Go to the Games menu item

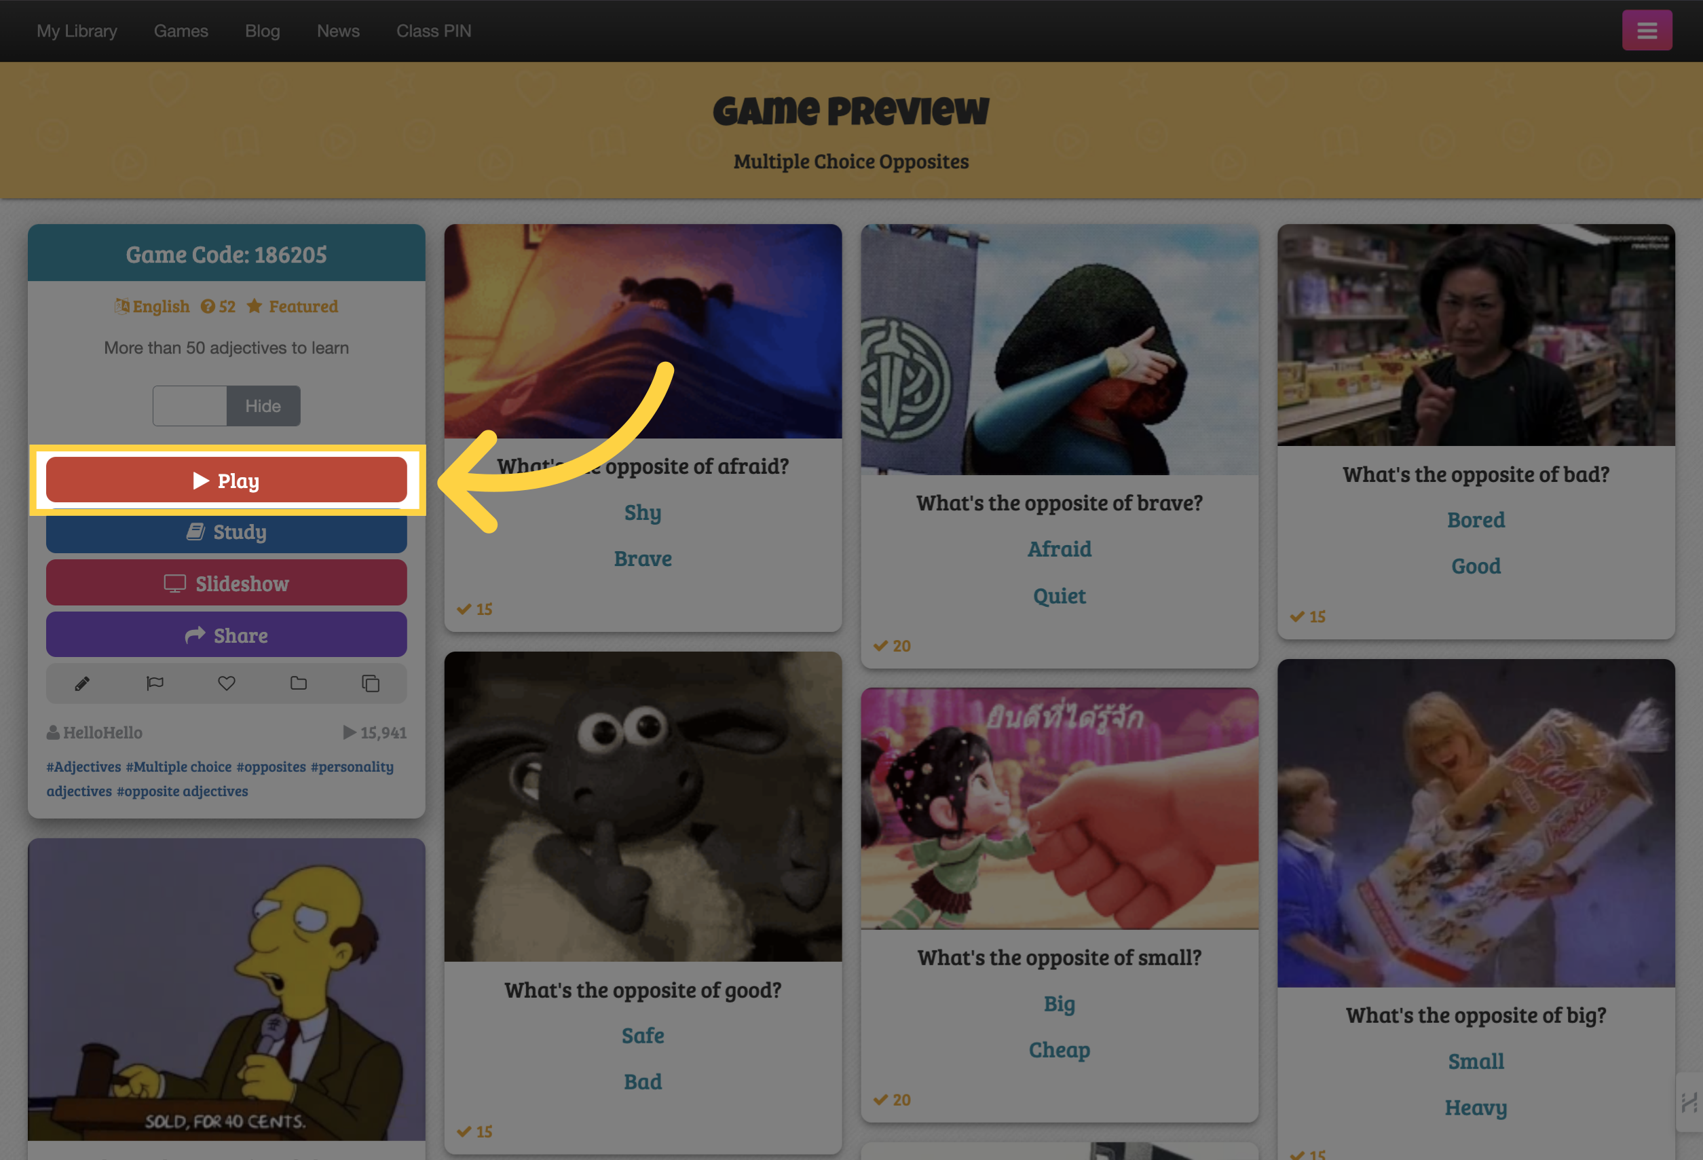click(181, 31)
